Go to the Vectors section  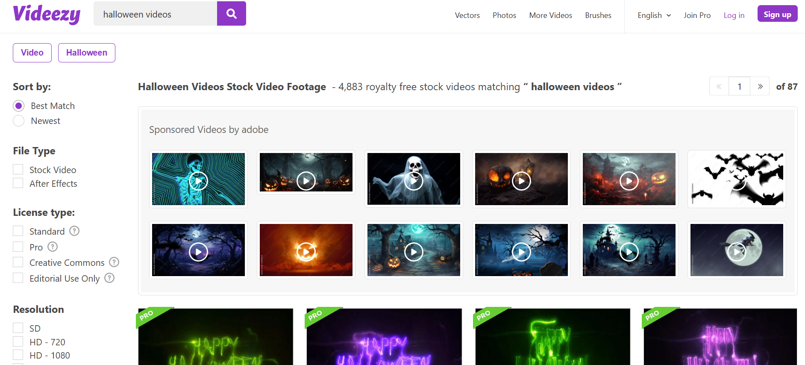coord(467,15)
